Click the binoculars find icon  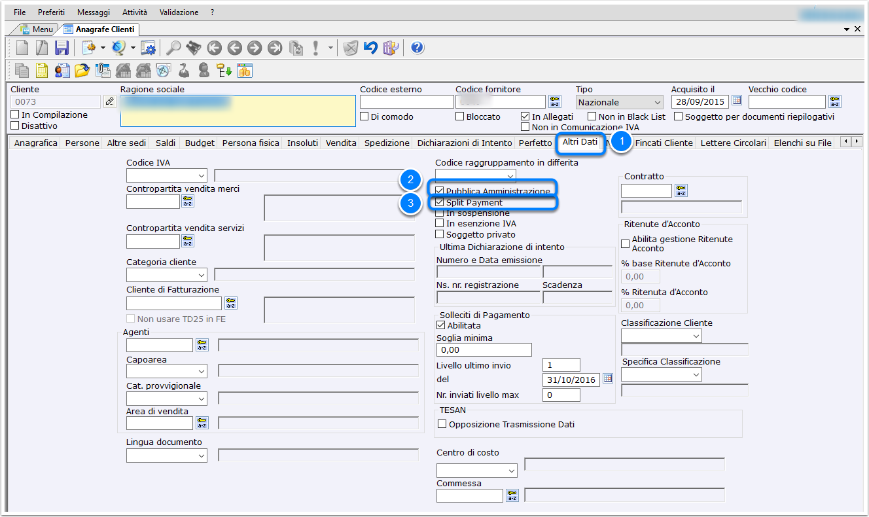pos(193,47)
